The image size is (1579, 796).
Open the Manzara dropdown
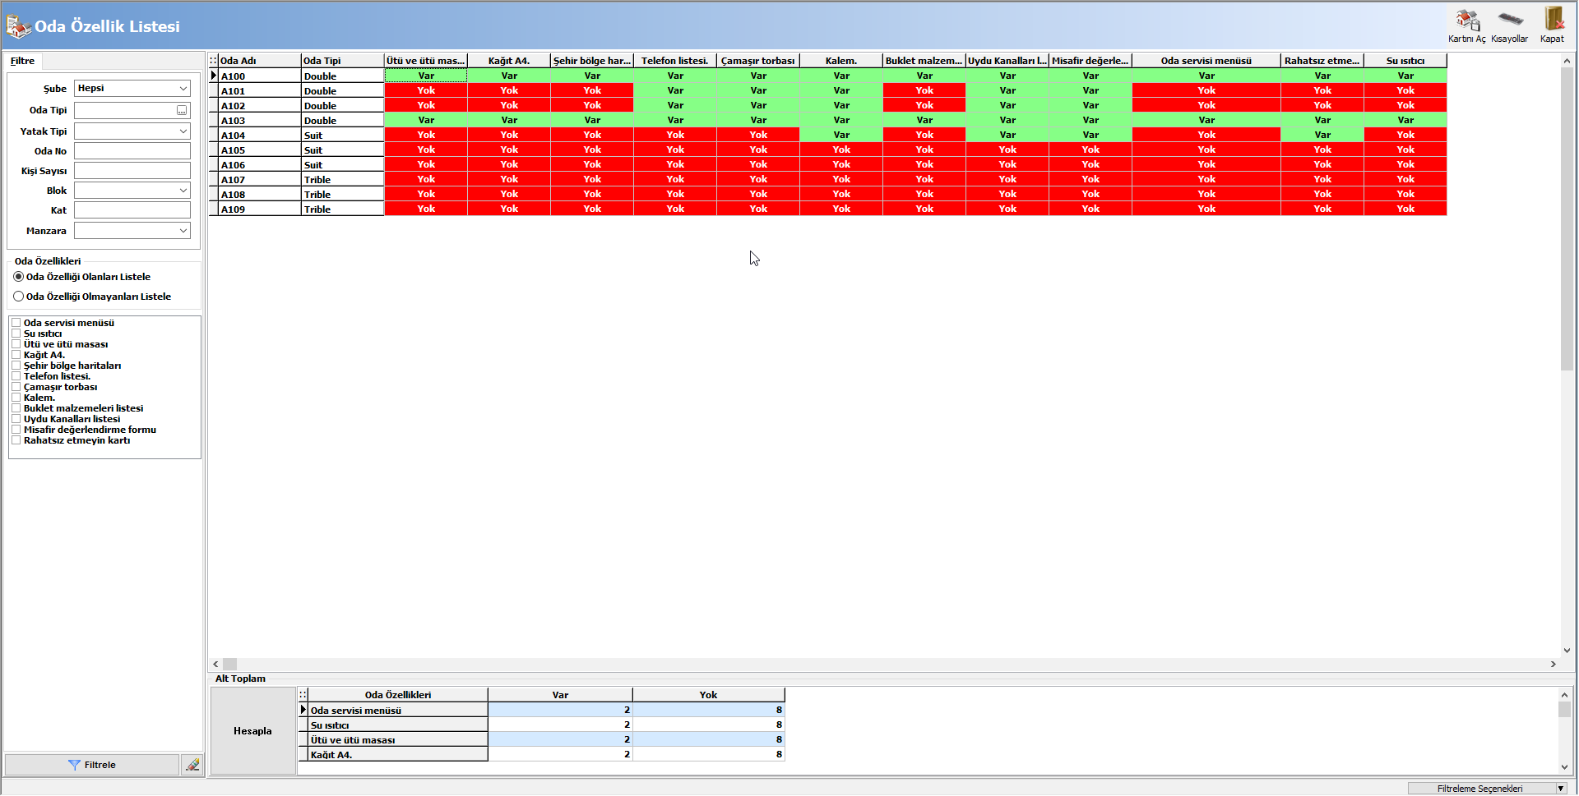[x=132, y=231]
